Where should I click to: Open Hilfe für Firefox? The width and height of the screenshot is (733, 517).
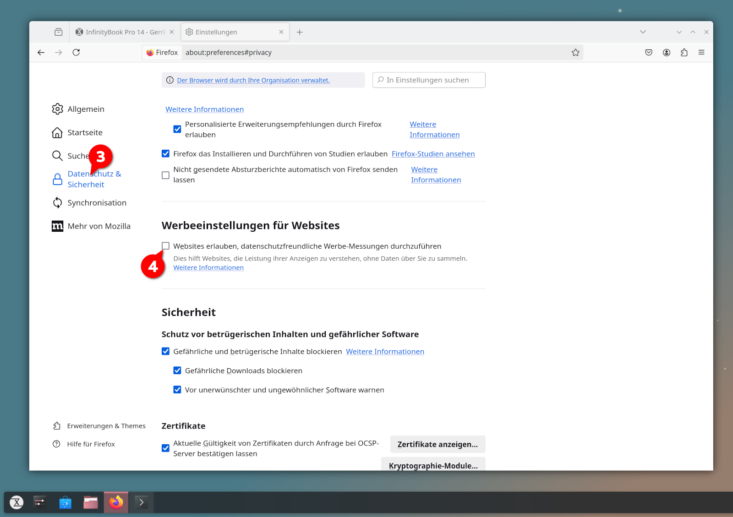click(x=84, y=444)
